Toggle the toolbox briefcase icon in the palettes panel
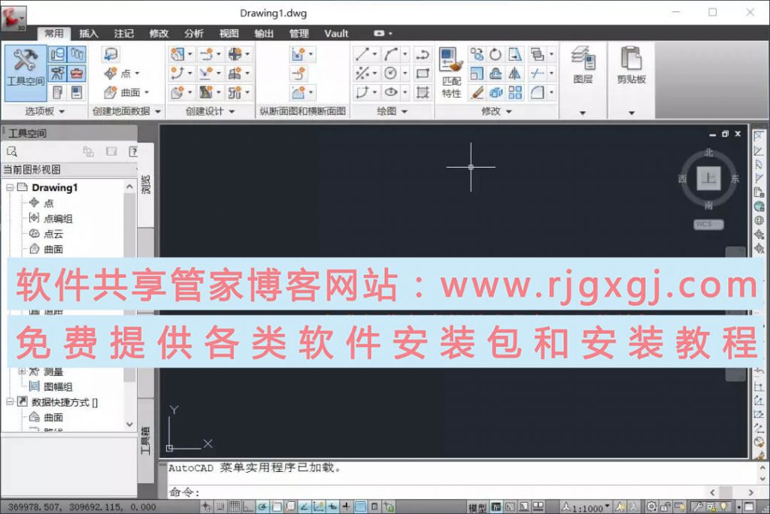 (x=77, y=74)
